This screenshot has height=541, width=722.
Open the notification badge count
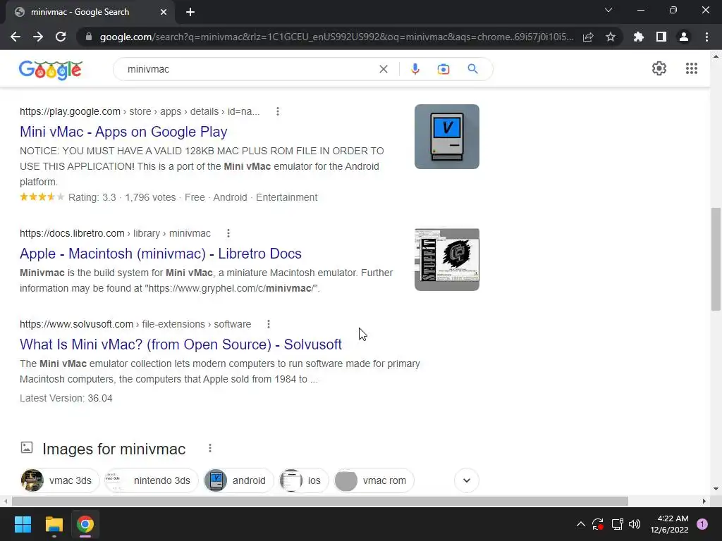[x=702, y=524]
